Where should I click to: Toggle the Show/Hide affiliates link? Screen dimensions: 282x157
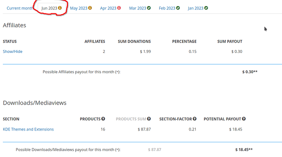(13, 52)
